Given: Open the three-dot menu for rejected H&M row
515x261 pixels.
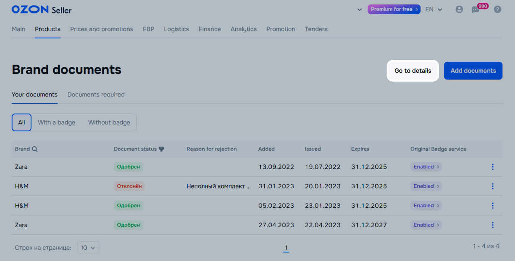Looking at the screenshot, I should coord(493,186).
